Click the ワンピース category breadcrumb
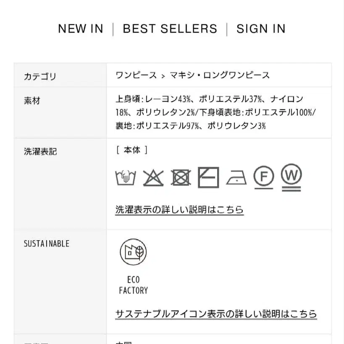This screenshot has height=344, width=344. (x=136, y=76)
